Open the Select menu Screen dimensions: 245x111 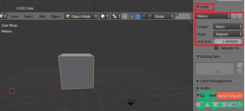29,16
